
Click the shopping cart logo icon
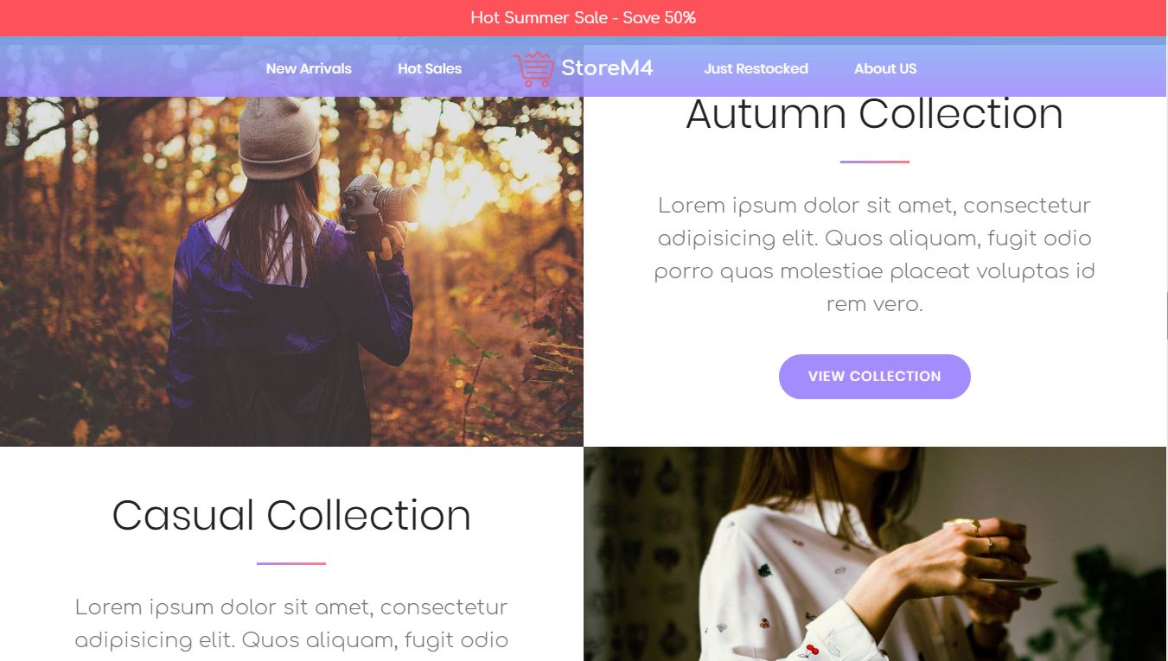(x=533, y=69)
